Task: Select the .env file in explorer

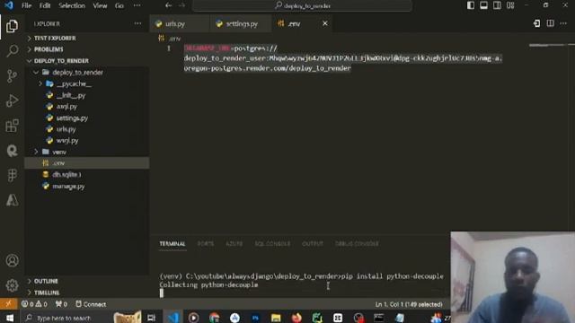Action: (x=87, y=163)
